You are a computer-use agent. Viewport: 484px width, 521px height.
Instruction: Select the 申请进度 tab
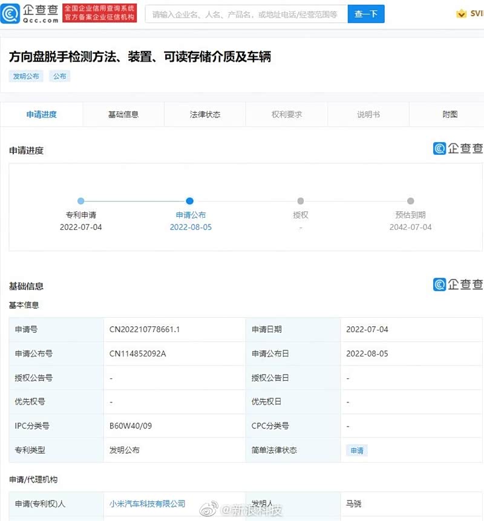tap(41, 114)
